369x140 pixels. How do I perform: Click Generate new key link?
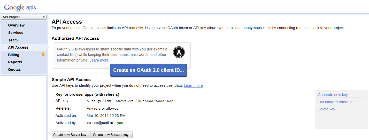pyautogui.click(x=334, y=95)
